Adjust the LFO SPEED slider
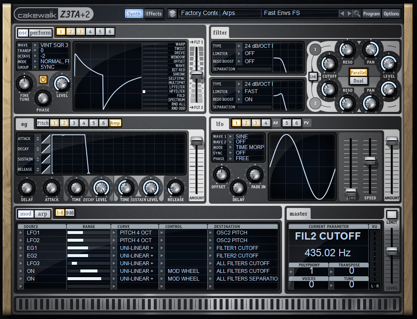Image resolution: width=417 pixels, height=319 pixels. (x=370, y=161)
